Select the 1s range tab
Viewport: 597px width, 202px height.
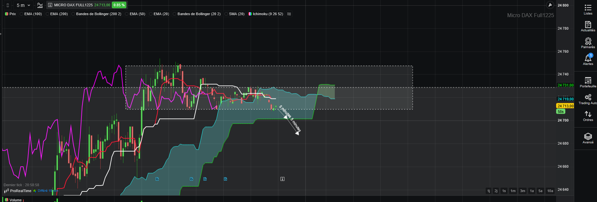[x=504, y=191]
